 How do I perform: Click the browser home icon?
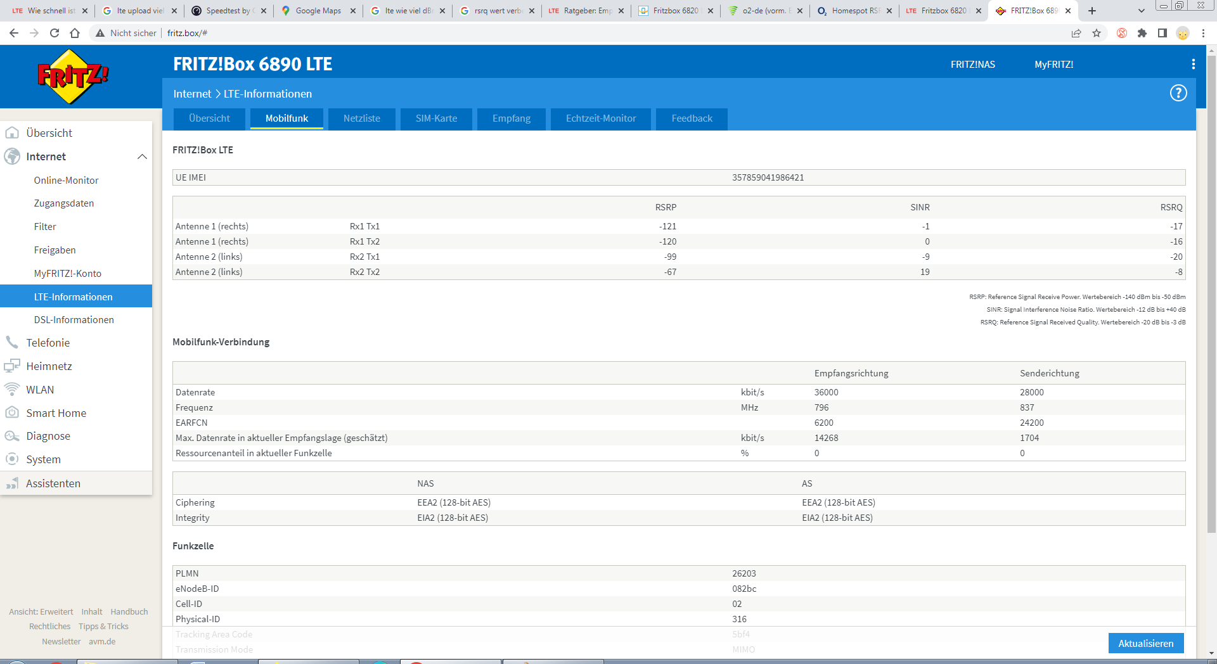coord(75,33)
